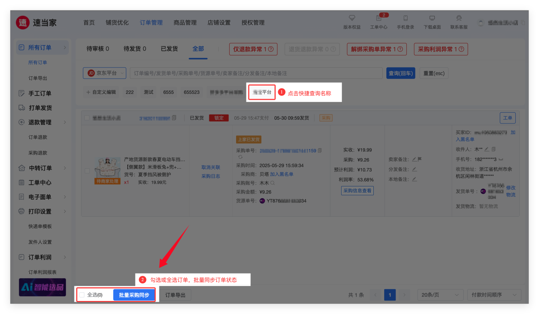Open 联系客服 headset icon
This screenshot has width=539, height=314.
pos(459,18)
